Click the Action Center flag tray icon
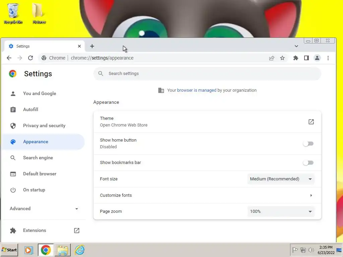This screenshot has height=257, width=343. (x=295, y=250)
